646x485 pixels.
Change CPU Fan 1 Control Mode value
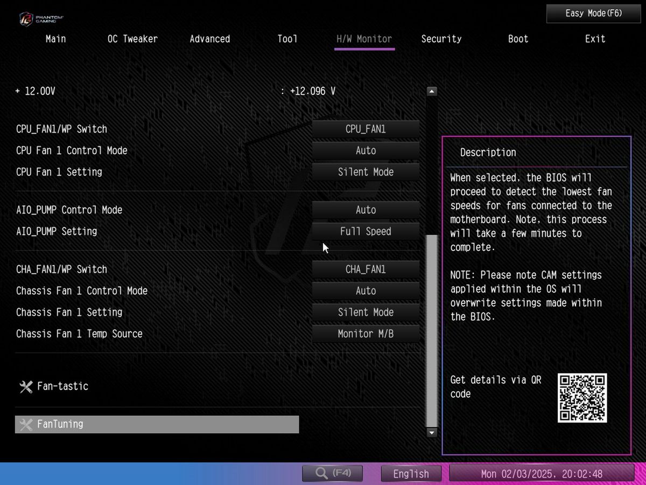(x=366, y=151)
